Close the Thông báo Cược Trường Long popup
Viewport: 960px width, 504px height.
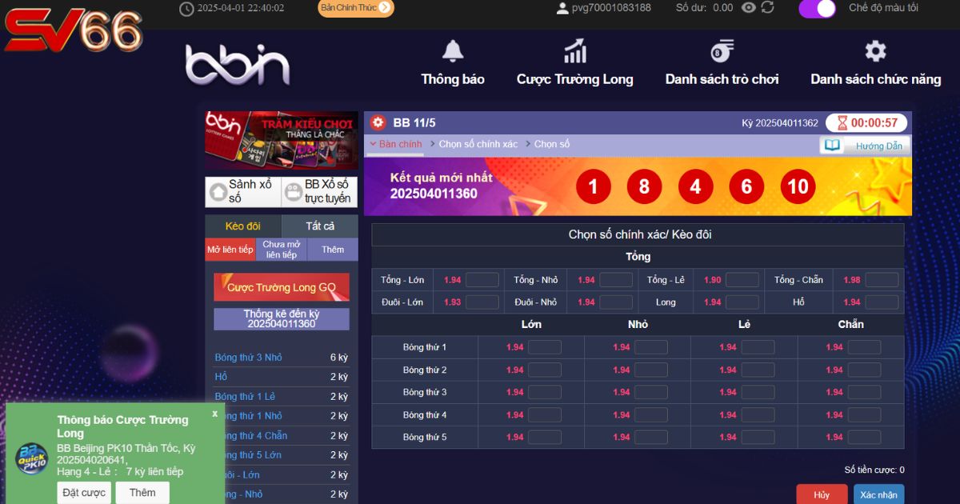pyautogui.click(x=214, y=414)
